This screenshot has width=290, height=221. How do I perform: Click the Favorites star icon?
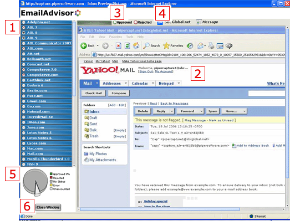(166, 45)
